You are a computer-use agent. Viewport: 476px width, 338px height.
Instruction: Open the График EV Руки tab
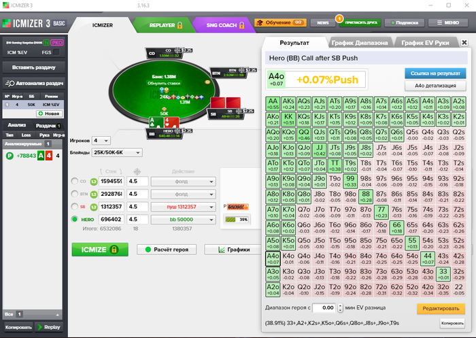coord(425,43)
